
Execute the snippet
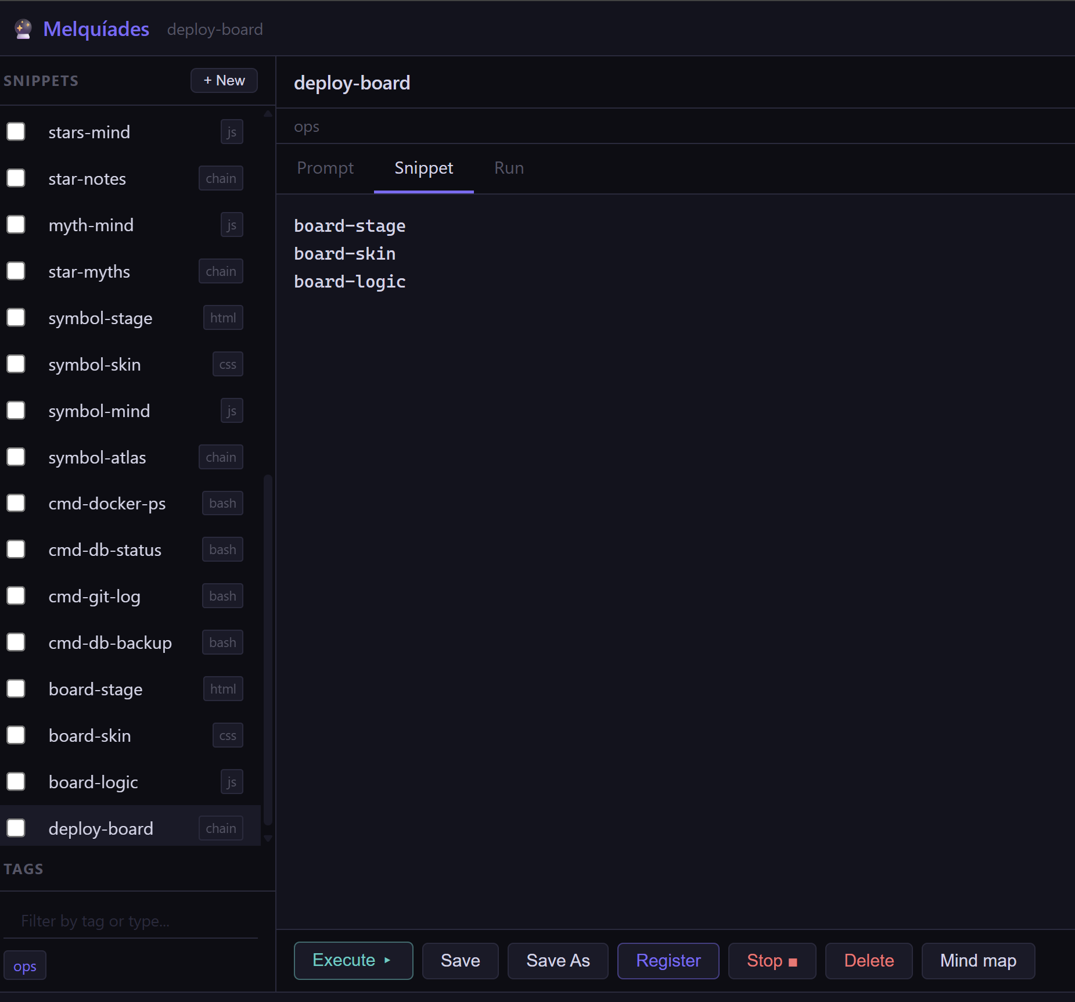click(x=353, y=961)
